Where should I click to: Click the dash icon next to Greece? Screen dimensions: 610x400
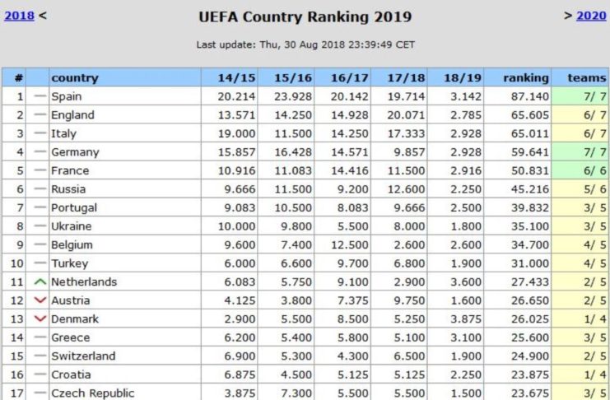[x=39, y=337]
